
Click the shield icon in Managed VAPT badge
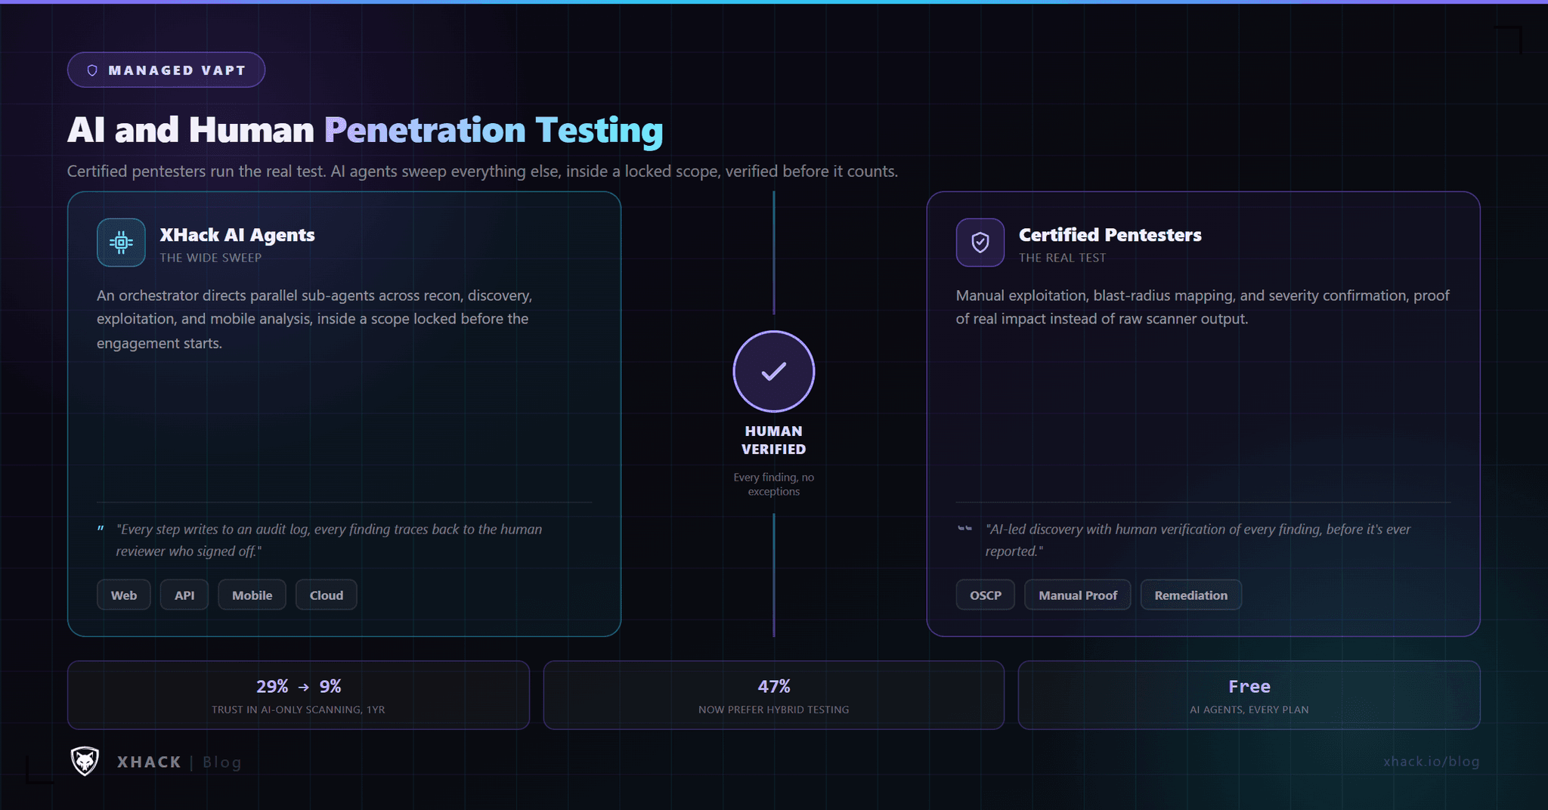click(x=92, y=70)
